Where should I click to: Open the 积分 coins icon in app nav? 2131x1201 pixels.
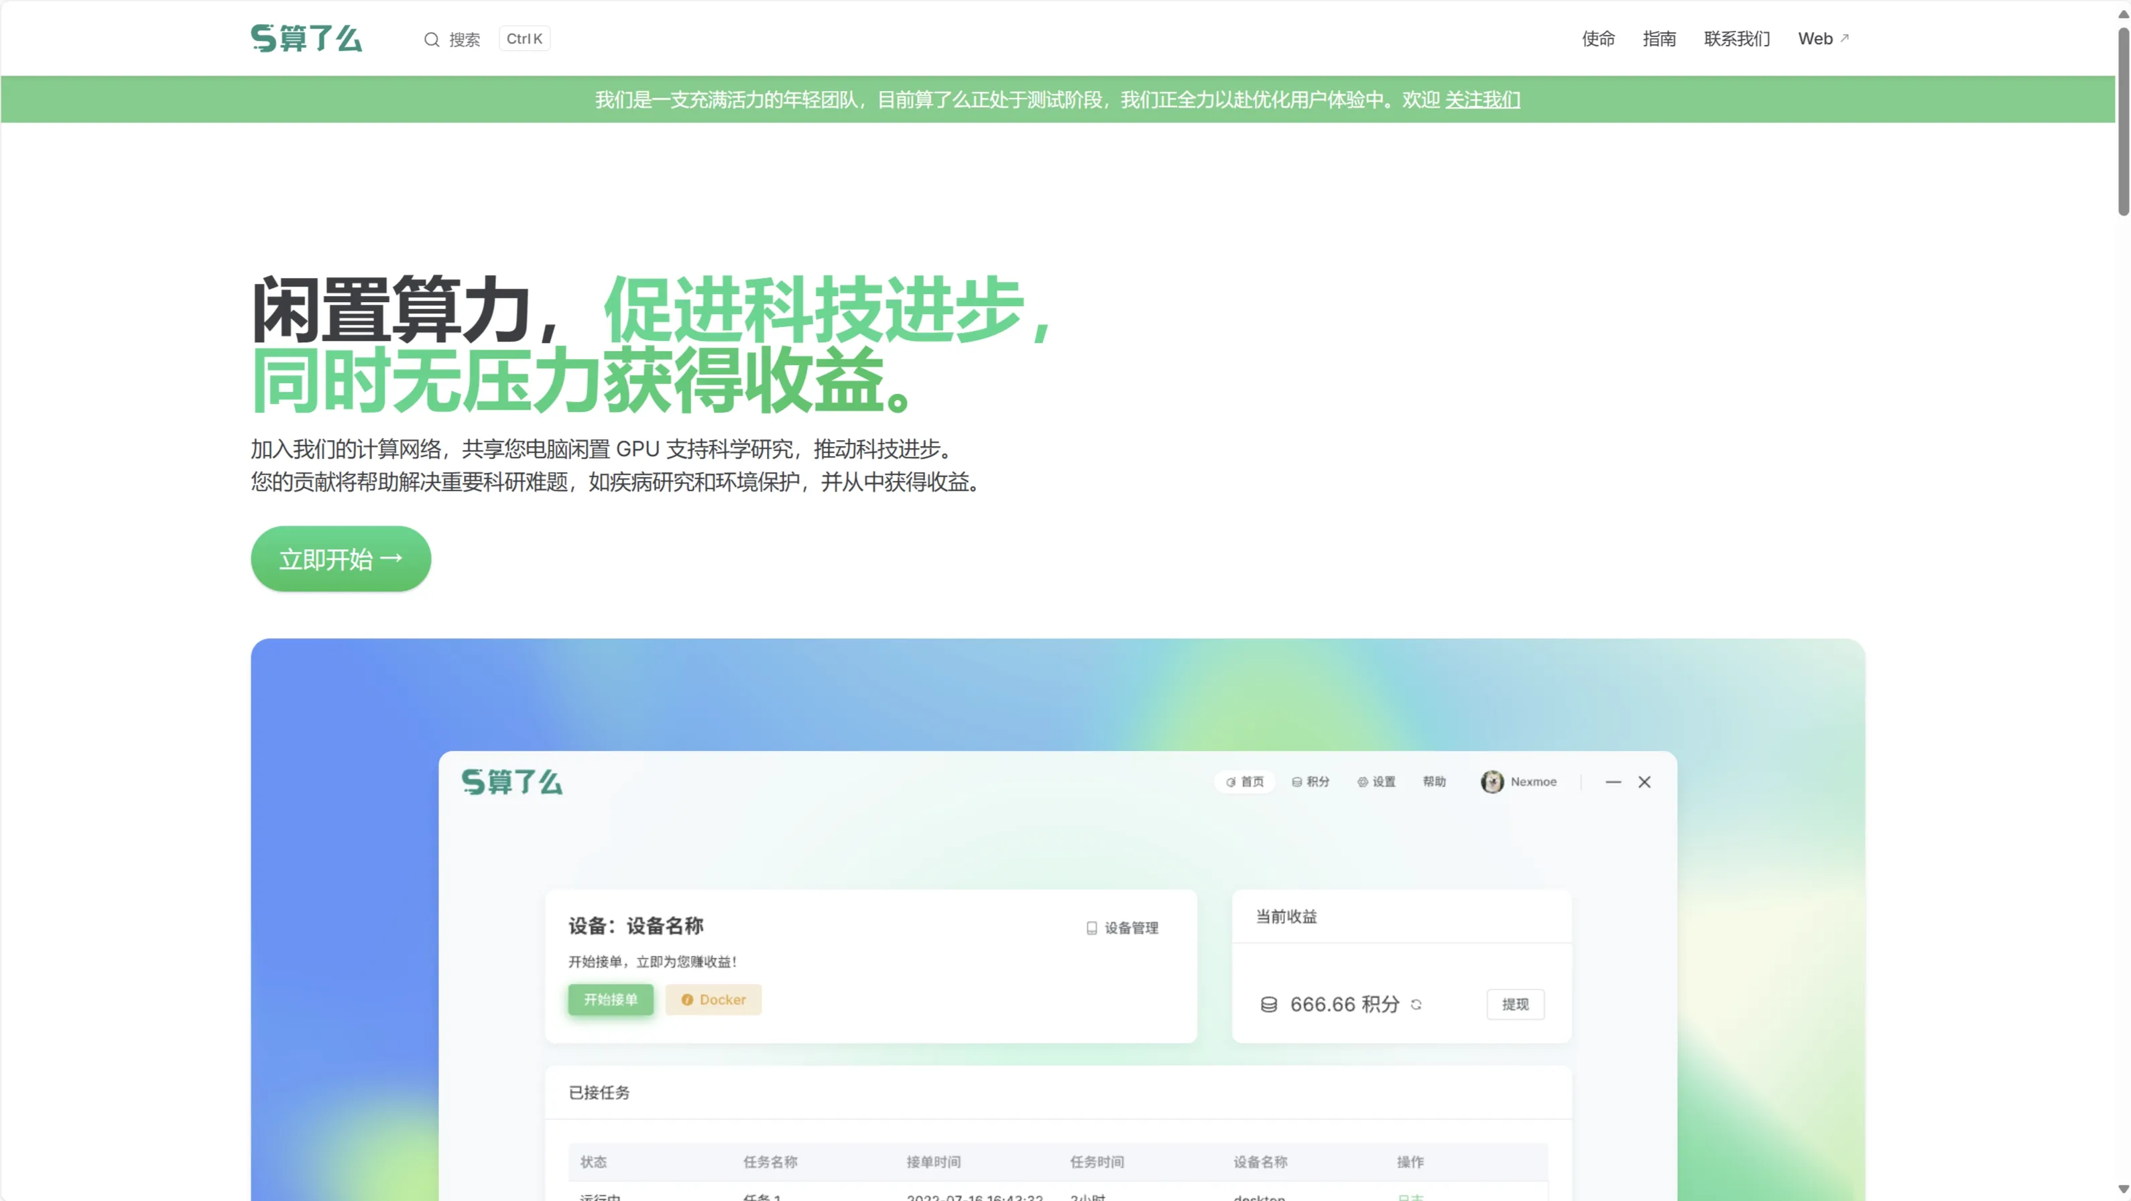1296,782
